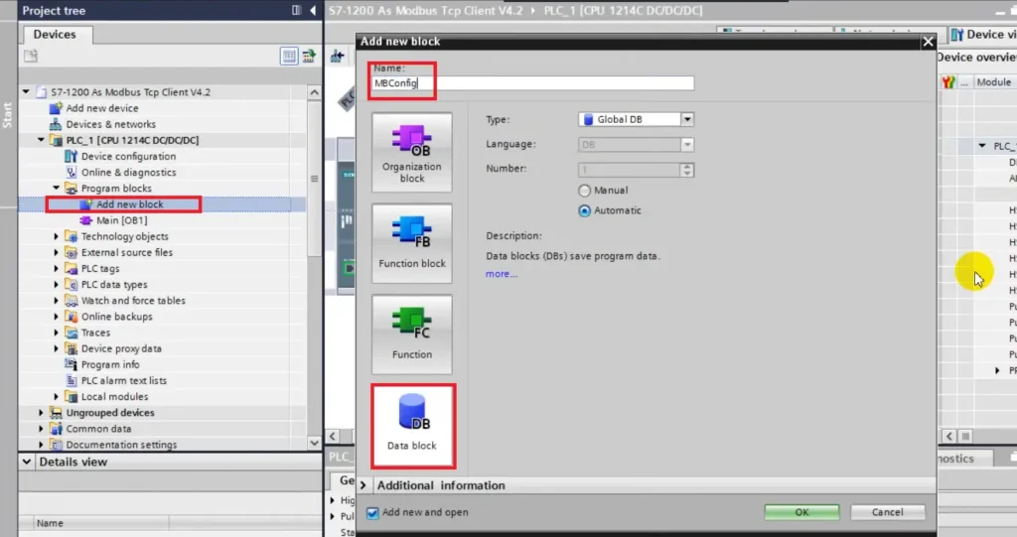Select Online backups in the tree
The width and height of the screenshot is (1017, 537).
click(x=117, y=317)
